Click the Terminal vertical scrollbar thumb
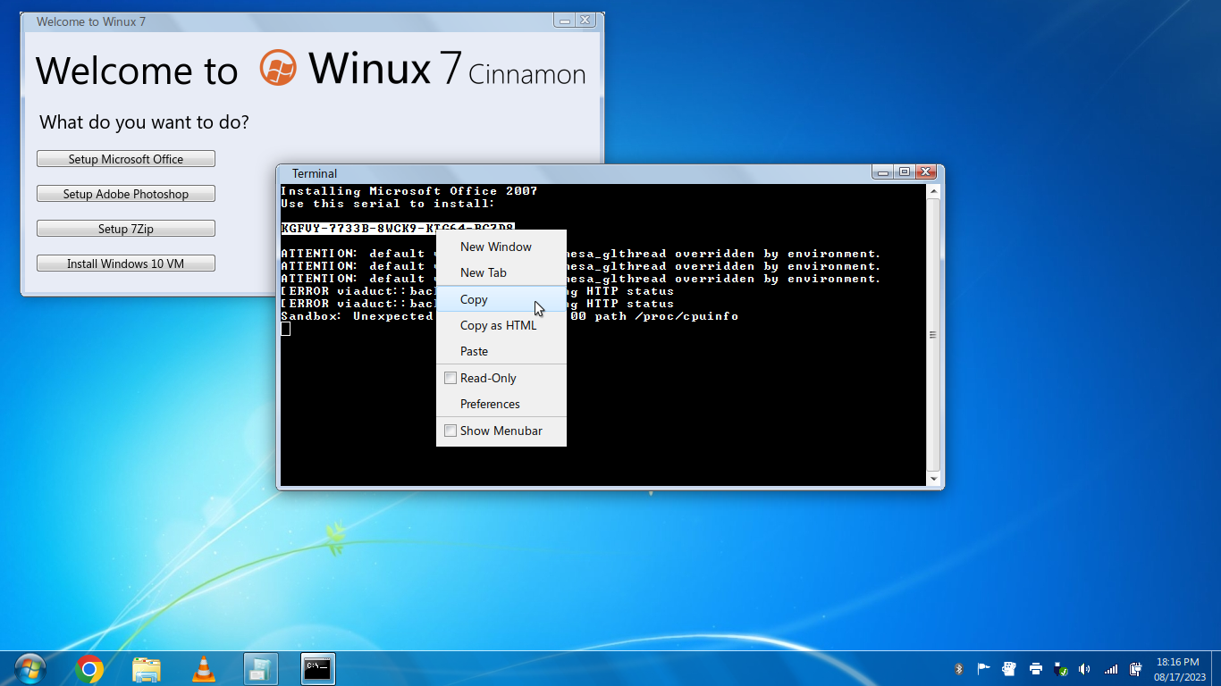Screen dimensions: 1221x686 [934, 336]
